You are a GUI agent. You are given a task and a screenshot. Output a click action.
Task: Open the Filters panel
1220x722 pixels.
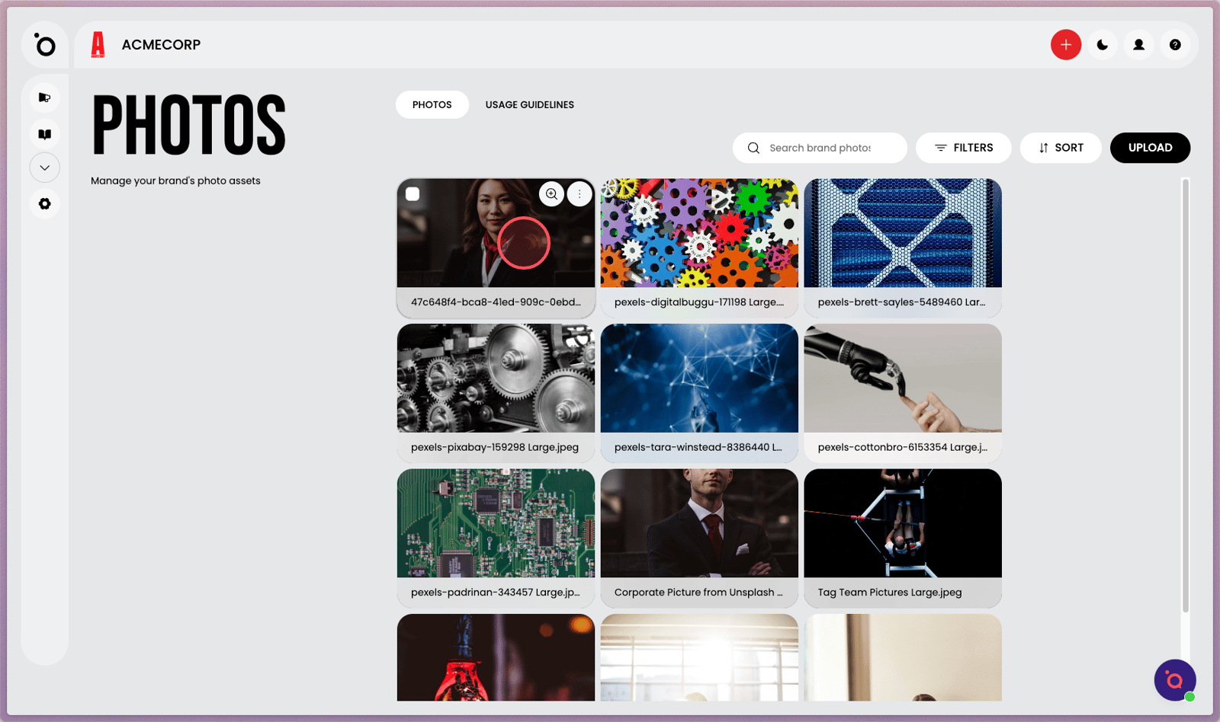coord(964,148)
